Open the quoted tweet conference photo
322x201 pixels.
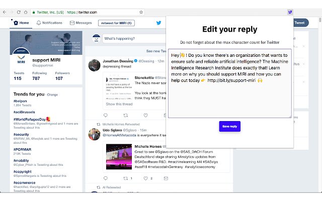(x=119, y=157)
